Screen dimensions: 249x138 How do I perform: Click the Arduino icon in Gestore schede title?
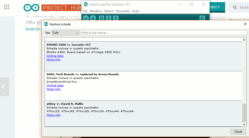pos(46,24)
